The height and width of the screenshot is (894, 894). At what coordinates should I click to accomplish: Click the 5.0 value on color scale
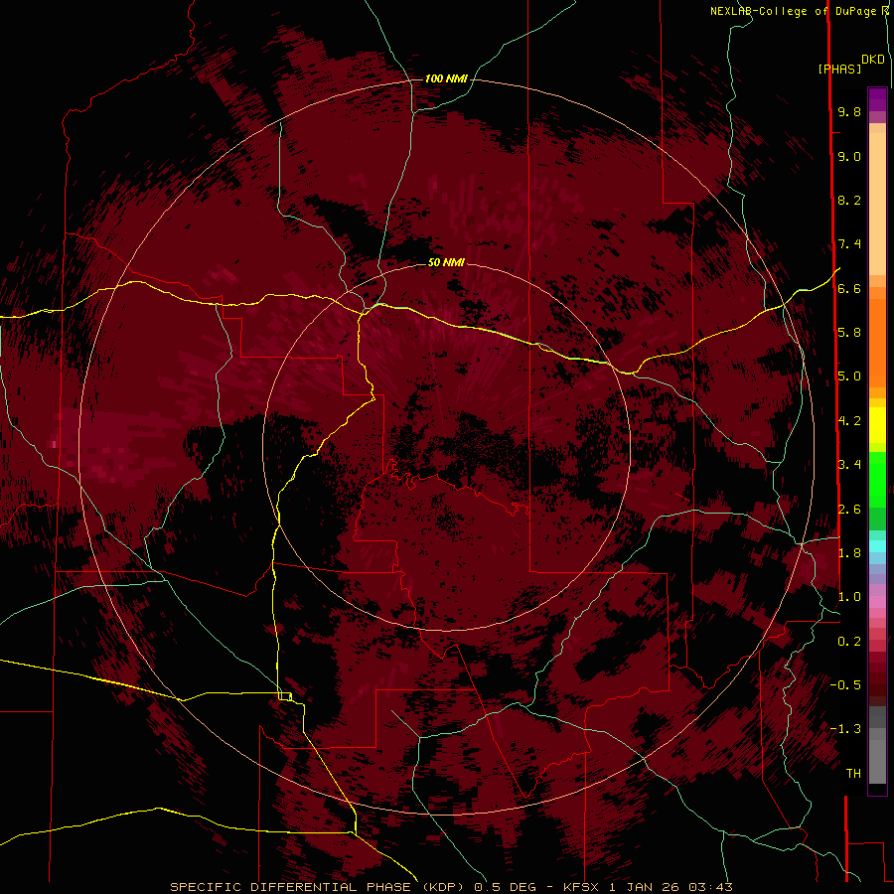849,376
